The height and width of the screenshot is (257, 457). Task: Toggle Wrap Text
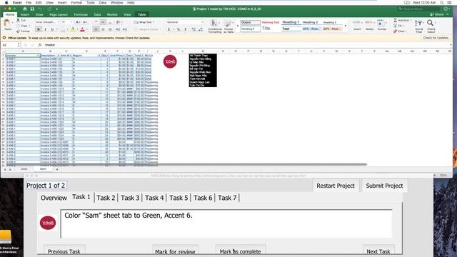click(x=144, y=22)
